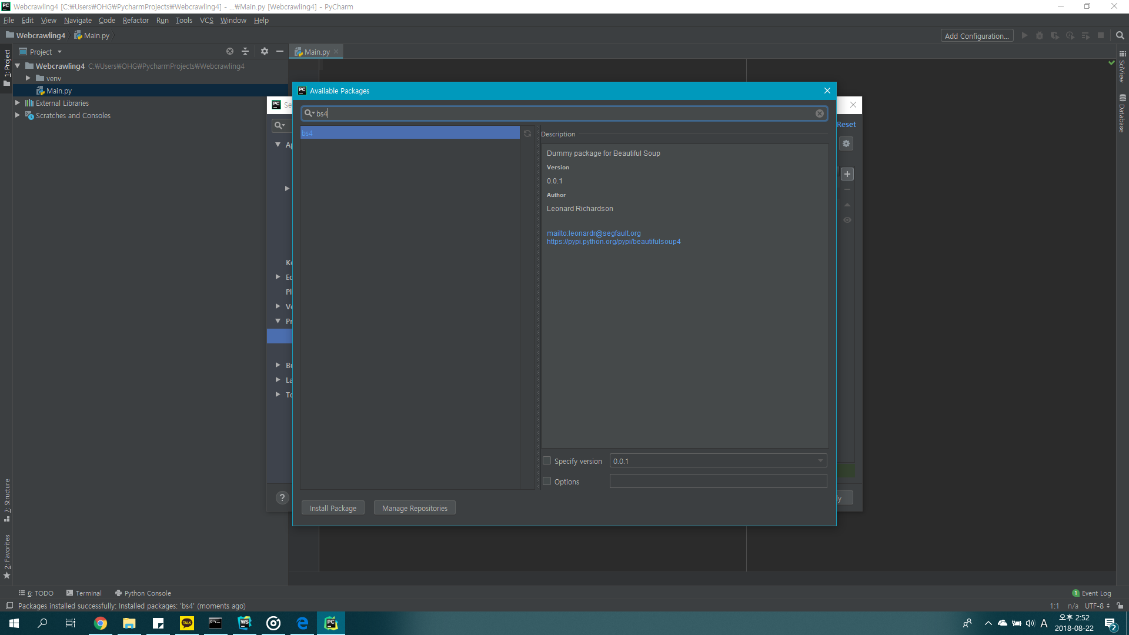Click scroll-from-source target icon
1129x635 pixels.
230,52
